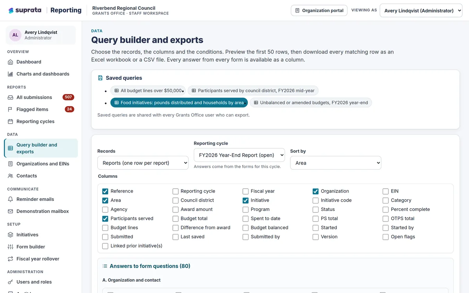
Task: Open the Records dropdown
Action: tap(143, 163)
